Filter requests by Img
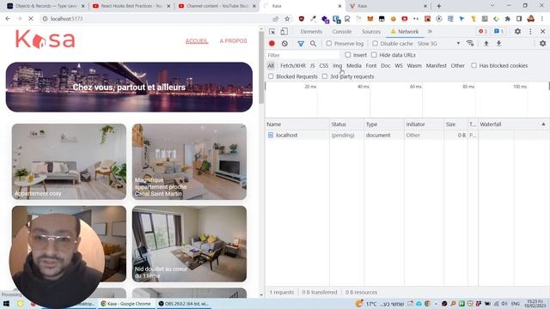This screenshot has height=309, width=550. (337, 65)
